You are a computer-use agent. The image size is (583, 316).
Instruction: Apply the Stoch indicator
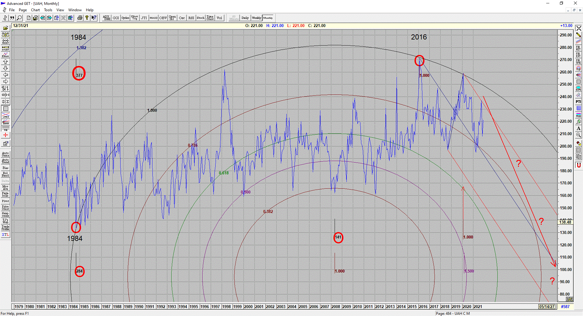[200, 18]
